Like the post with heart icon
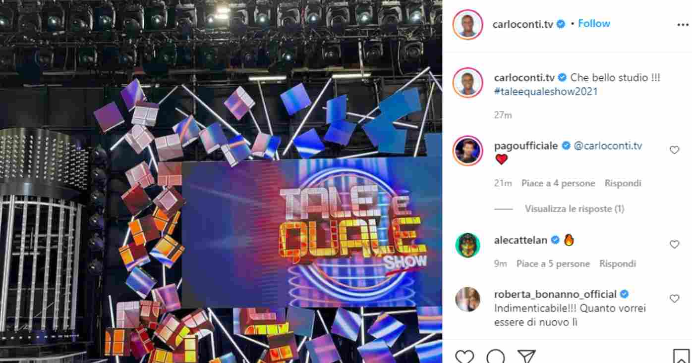Screen dimensions: 692x363 click(464, 356)
